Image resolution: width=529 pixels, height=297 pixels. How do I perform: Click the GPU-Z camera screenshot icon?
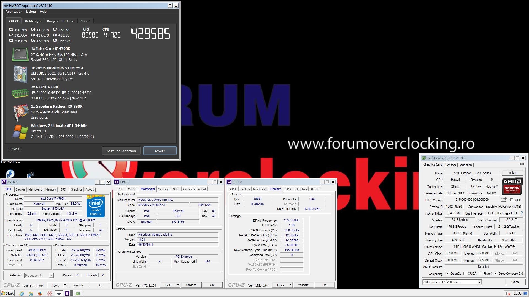point(522,164)
